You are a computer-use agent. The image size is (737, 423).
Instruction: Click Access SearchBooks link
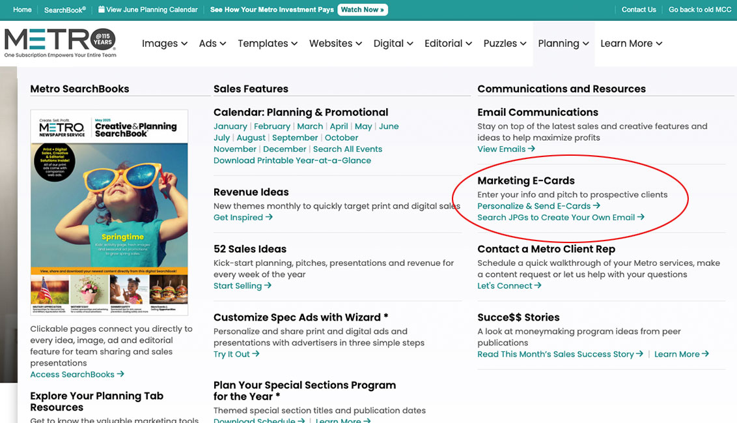point(77,375)
